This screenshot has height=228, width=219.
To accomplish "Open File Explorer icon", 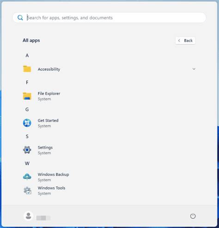I will coord(27,96).
